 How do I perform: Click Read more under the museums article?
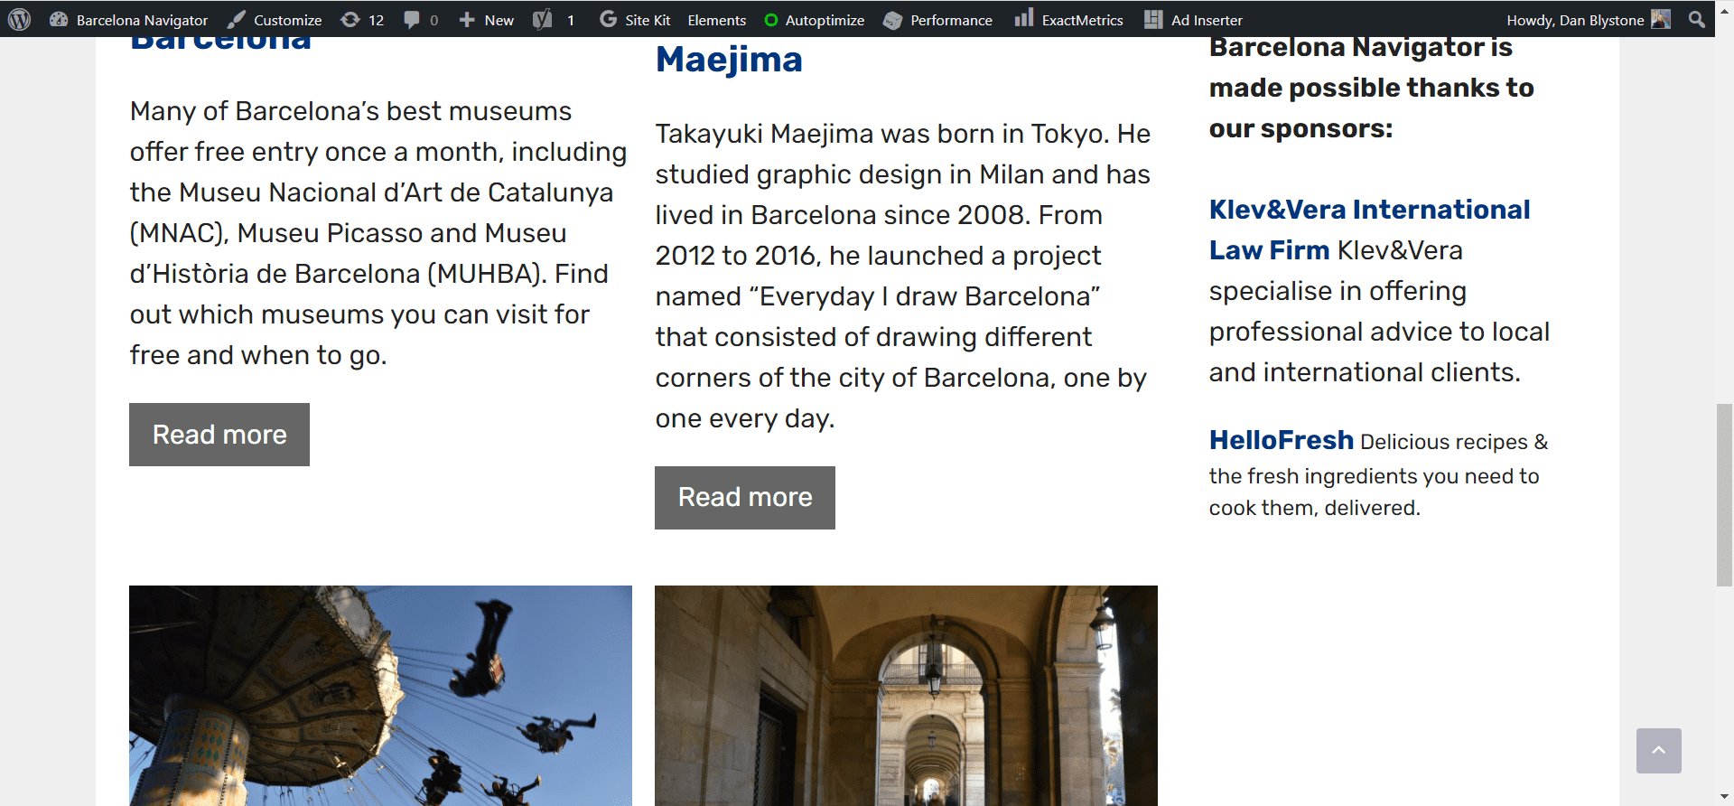(219, 435)
